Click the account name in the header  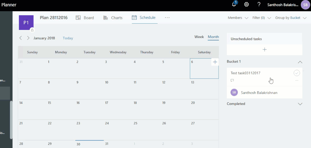pyautogui.click(x=283, y=5)
